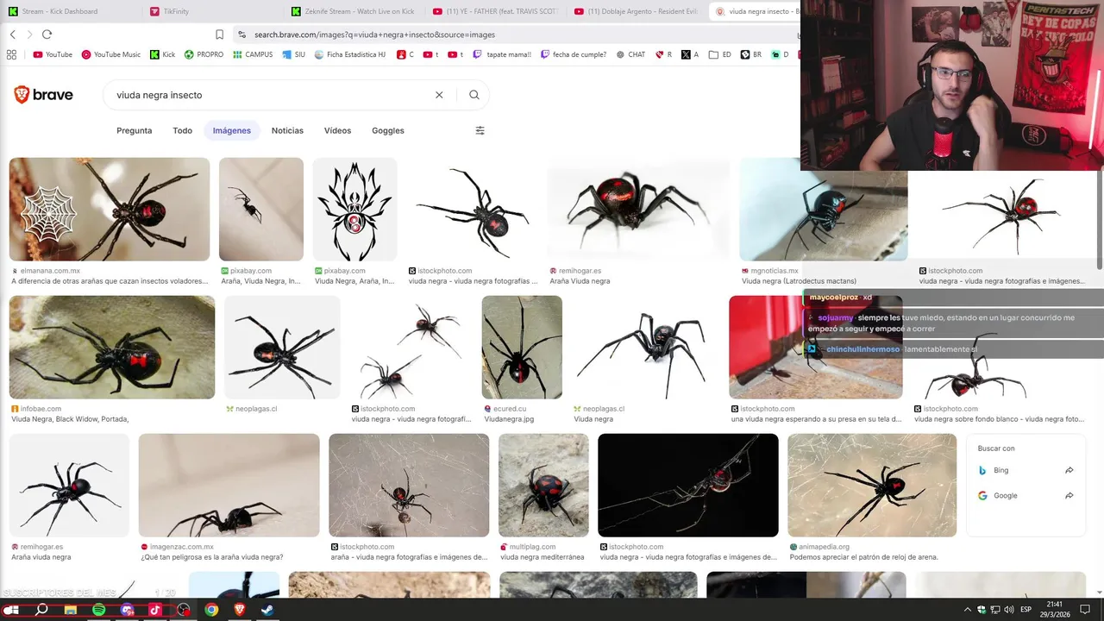This screenshot has height=621, width=1104.
Task: Open search filter settings icon
Action: coord(480,130)
